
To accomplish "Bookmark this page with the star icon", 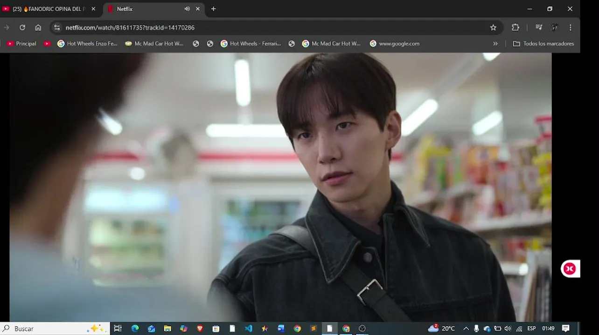I will pyautogui.click(x=493, y=27).
